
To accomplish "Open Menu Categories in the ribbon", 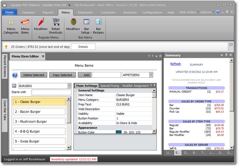I will (x=11, y=27).
